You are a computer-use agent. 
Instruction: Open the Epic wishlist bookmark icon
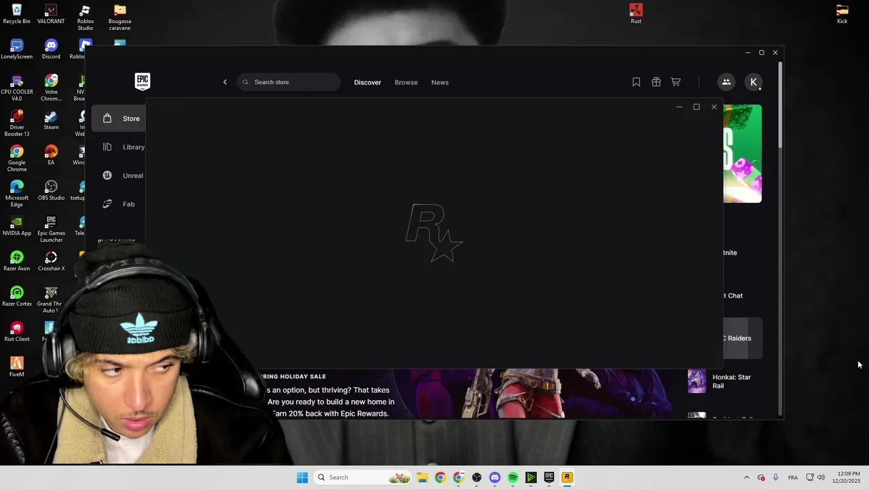click(x=636, y=82)
